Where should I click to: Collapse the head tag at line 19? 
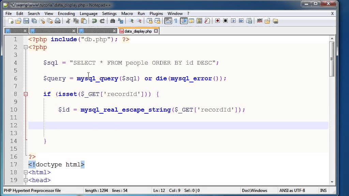tap(26, 180)
